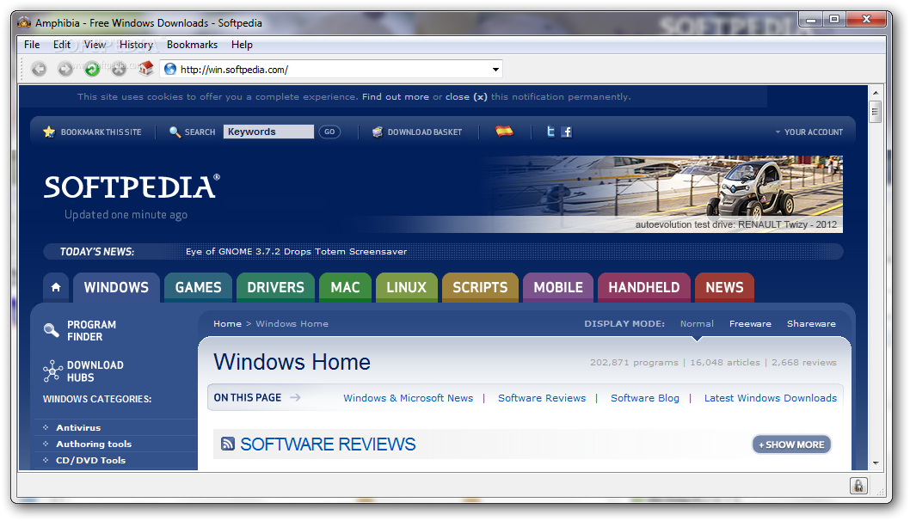Expand the Your Account dropdown
Viewport: 910px width, 521px height.
point(809,132)
